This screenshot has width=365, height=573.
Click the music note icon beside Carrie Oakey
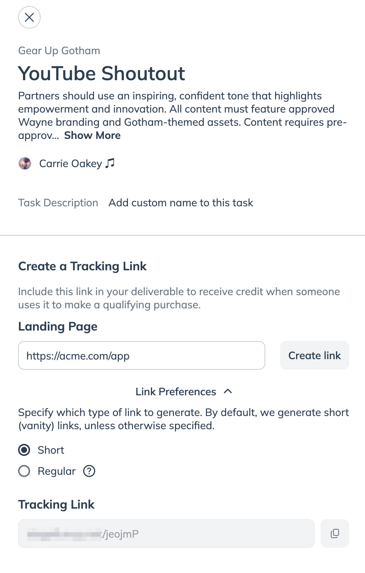point(110,163)
